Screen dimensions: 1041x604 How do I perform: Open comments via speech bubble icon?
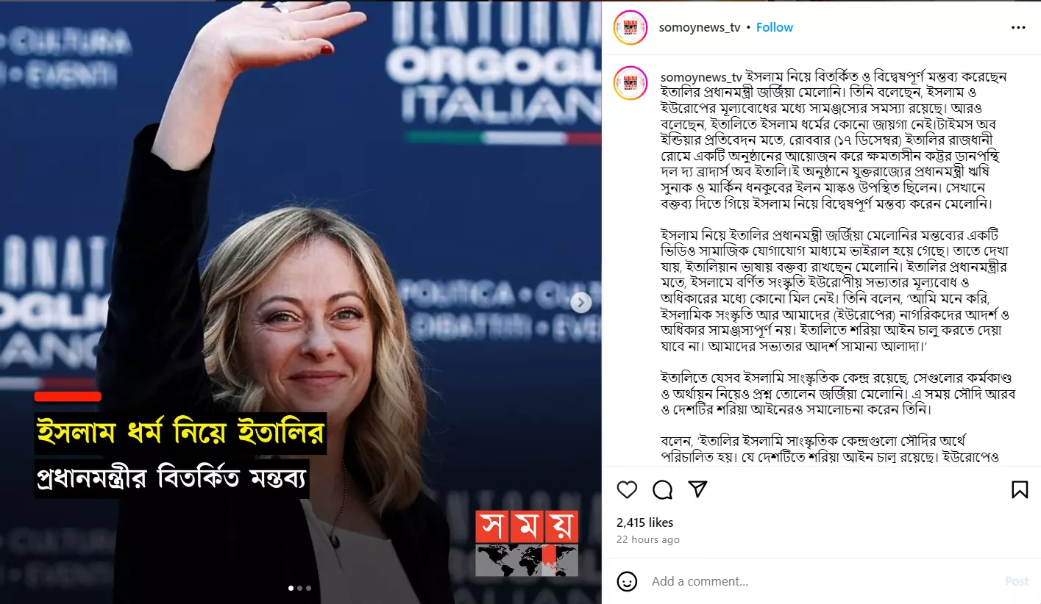click(x=663, y=490)
